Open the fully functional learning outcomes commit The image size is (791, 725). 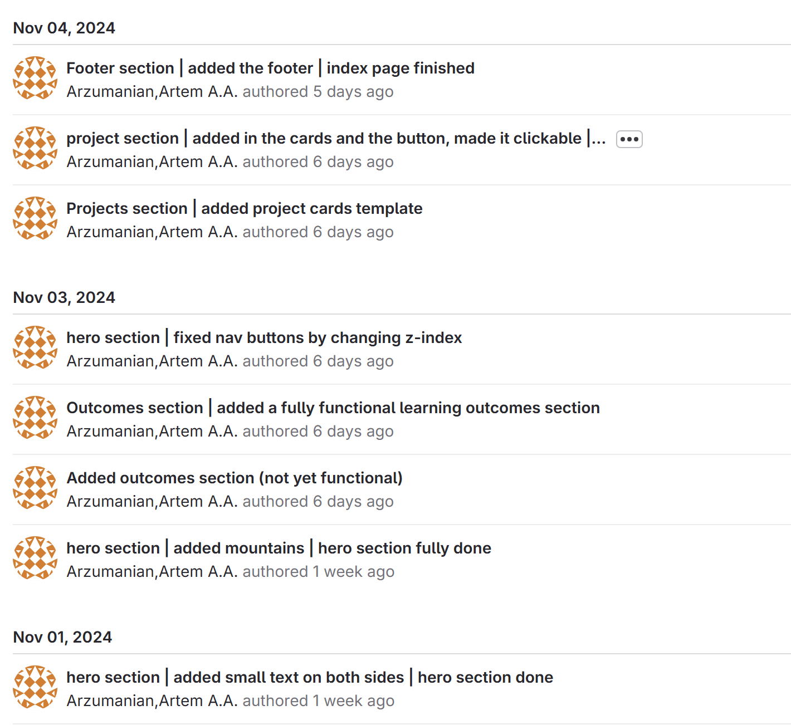333,408
